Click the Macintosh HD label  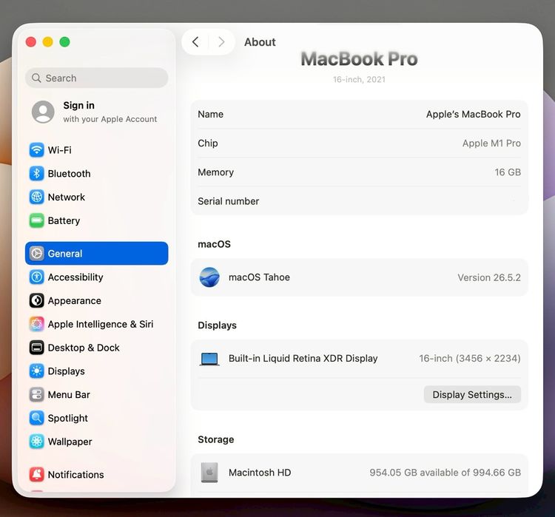(260, 473)
